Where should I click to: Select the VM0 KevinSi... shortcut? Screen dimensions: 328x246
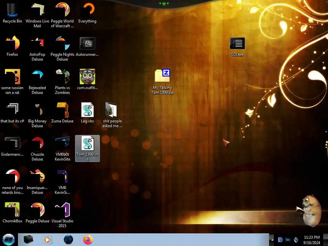tap(62, 182)
